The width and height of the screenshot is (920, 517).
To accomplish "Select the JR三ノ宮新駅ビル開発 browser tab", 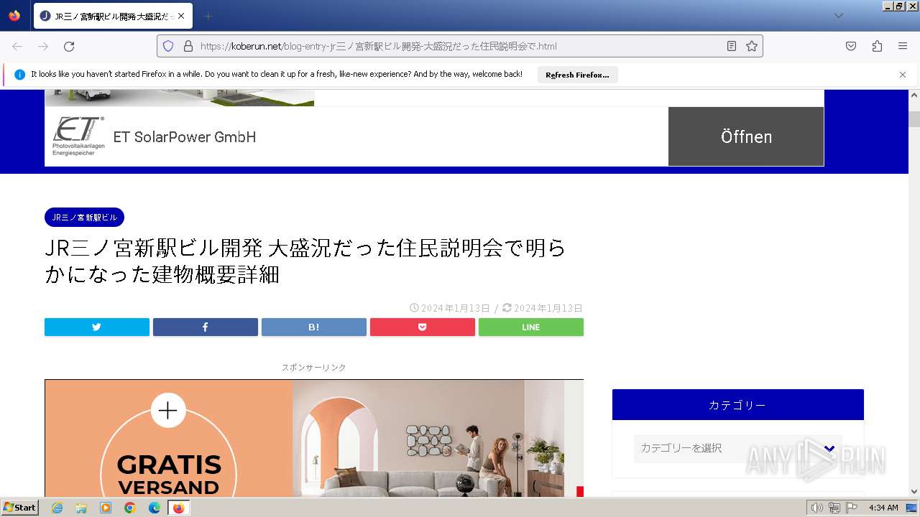I will coord(112,16).
